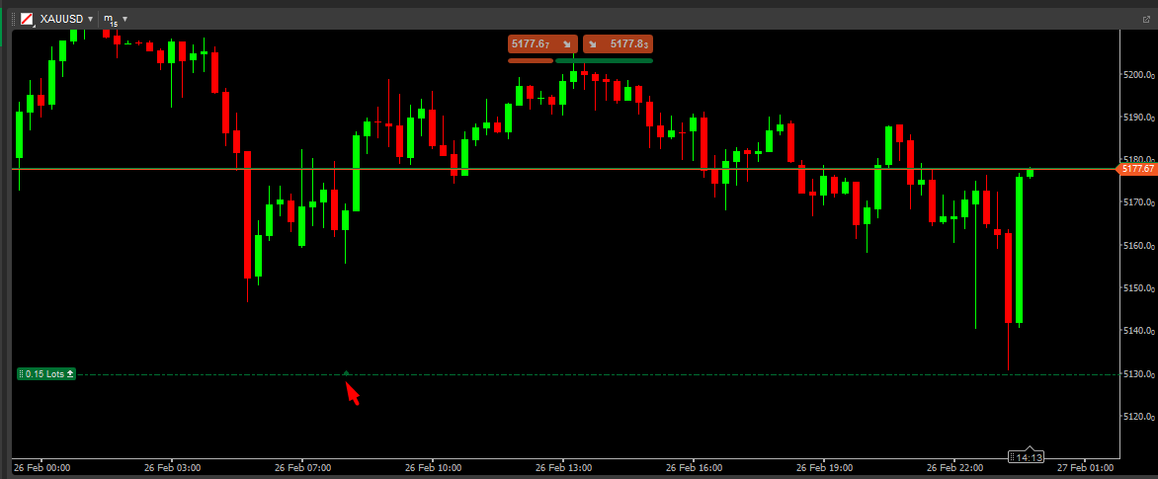This screenshot has height=479, width=1158.
Task: Click the green entry marker on the dashed position line
Action: point(347,373)
